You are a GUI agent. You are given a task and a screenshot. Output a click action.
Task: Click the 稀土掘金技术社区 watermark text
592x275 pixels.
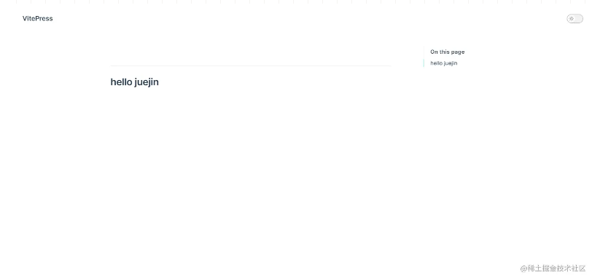coord(556,268)
